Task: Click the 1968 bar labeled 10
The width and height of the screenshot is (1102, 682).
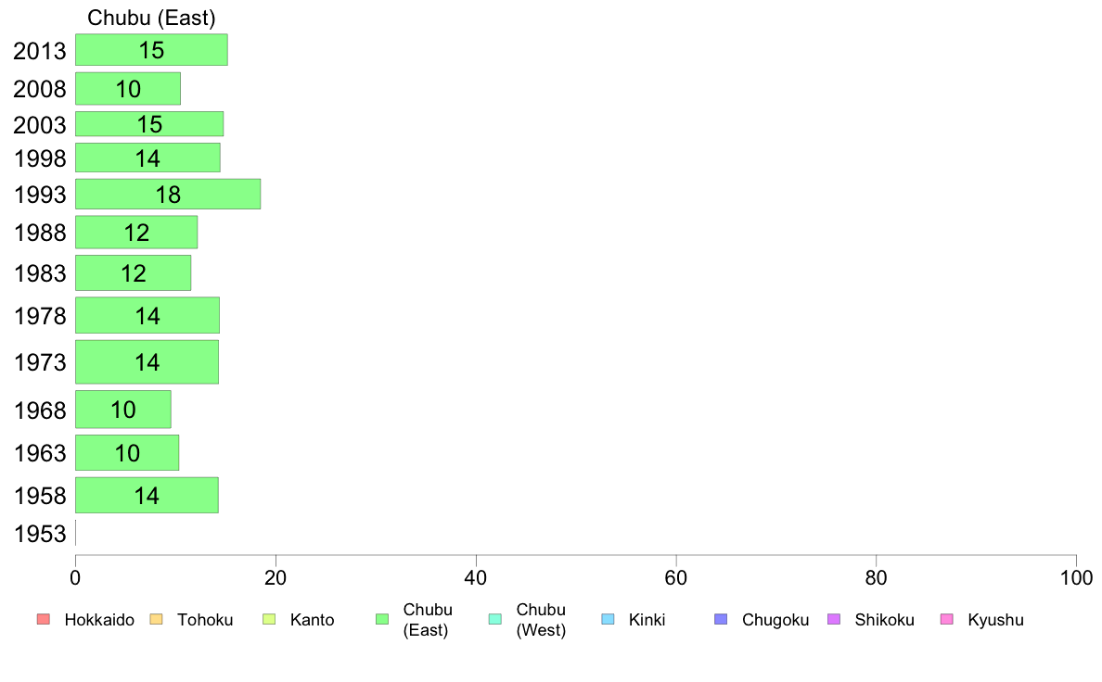Action: [x=123, y=410]
